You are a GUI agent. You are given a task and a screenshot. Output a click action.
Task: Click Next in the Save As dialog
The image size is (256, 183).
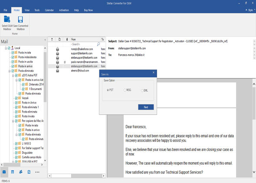146,107
